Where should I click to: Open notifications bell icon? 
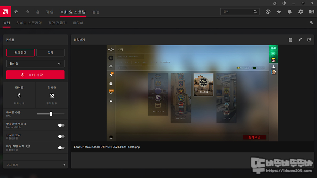tap(290, 12)
